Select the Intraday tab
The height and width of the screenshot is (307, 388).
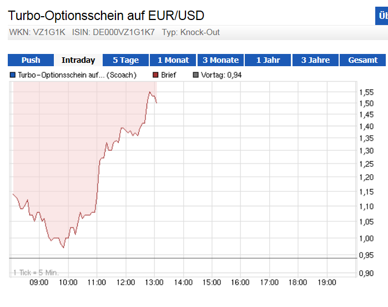pos(78,60)
